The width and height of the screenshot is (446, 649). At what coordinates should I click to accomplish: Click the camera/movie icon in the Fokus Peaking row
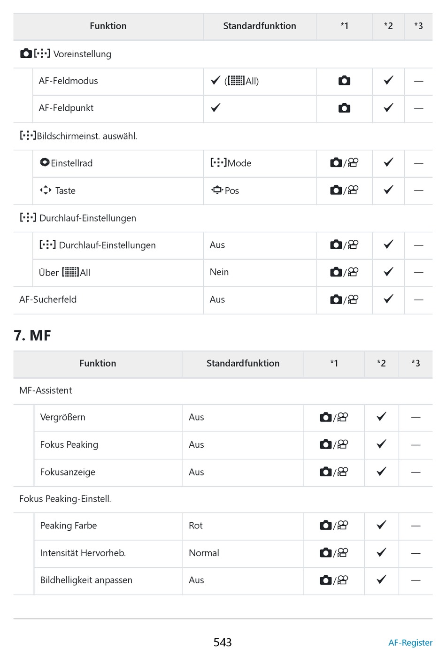point(334,444)
